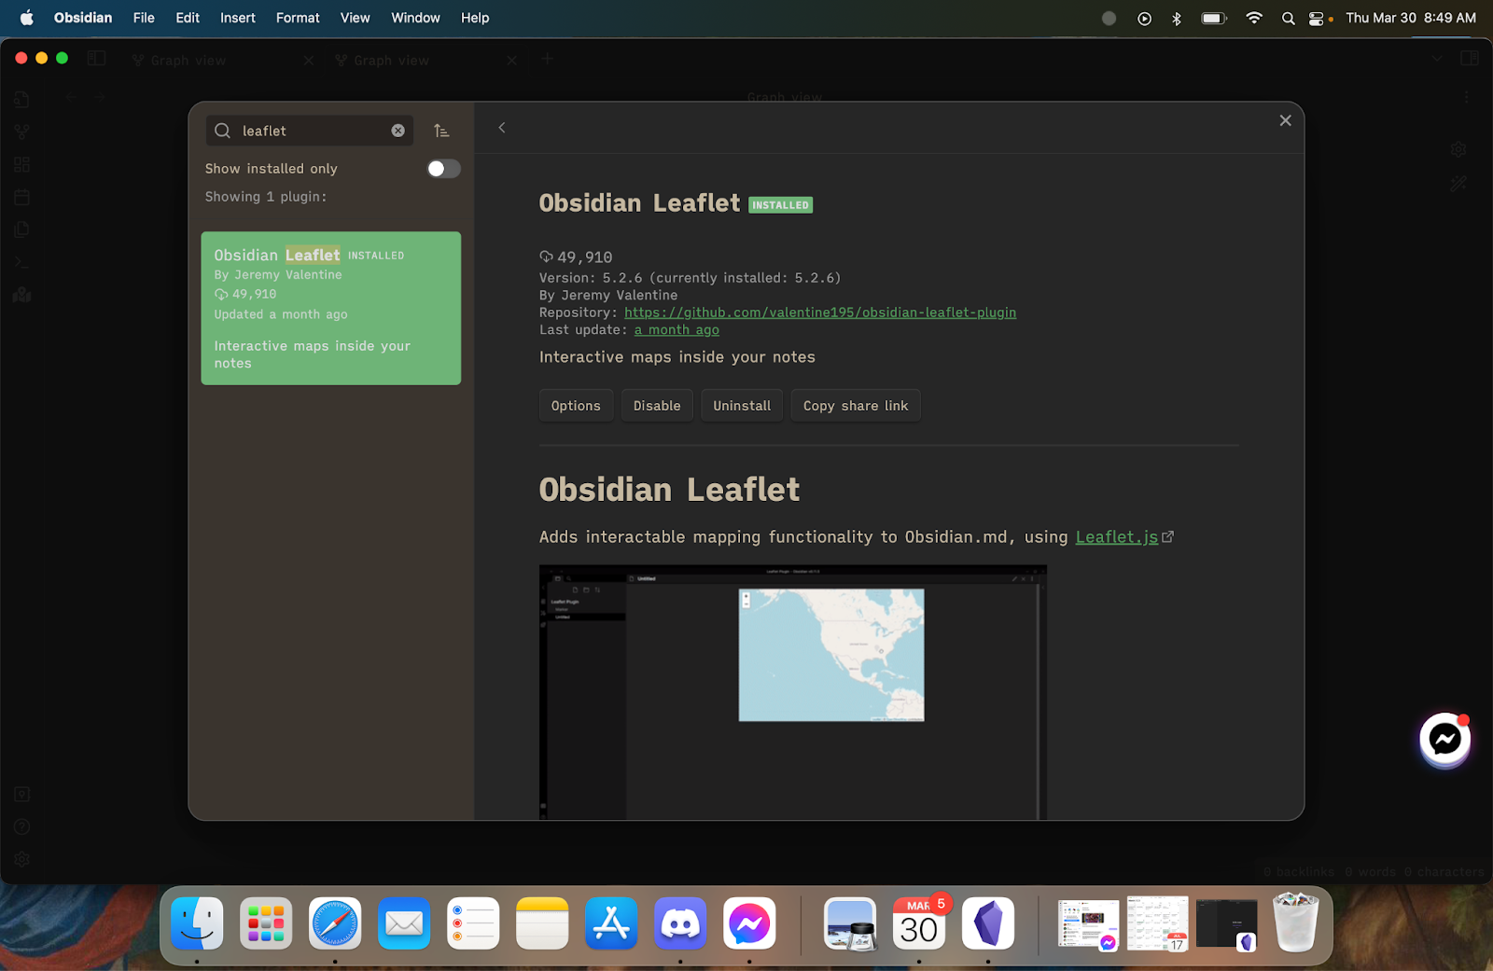
Task: Open the vault switcher icon in ribbon
Action: [22, 794]
